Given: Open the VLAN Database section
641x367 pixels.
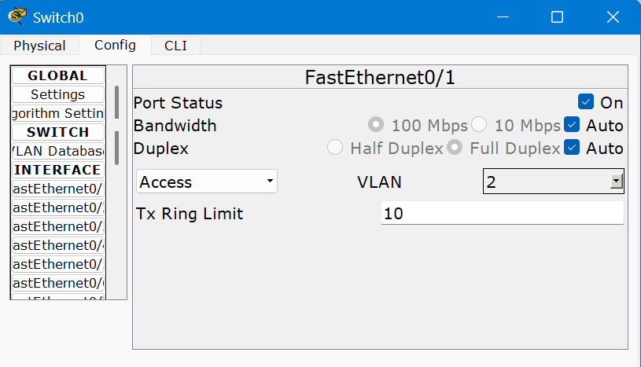Looking at the screenshot, I should [x=57, y=151].
